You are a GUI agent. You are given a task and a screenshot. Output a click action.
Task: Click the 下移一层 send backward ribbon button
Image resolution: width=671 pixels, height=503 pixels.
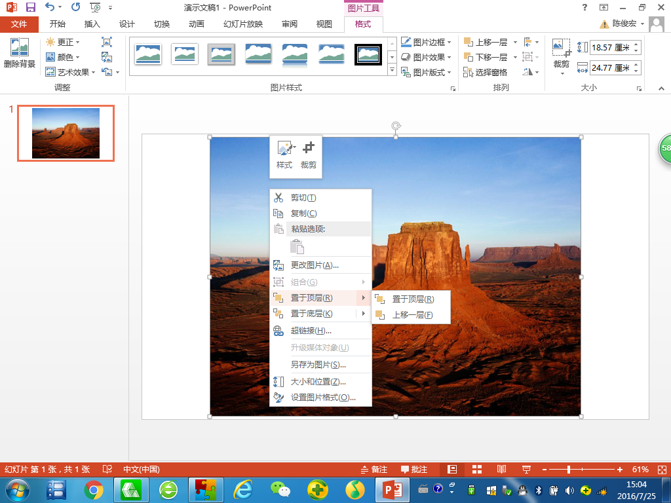486,57
